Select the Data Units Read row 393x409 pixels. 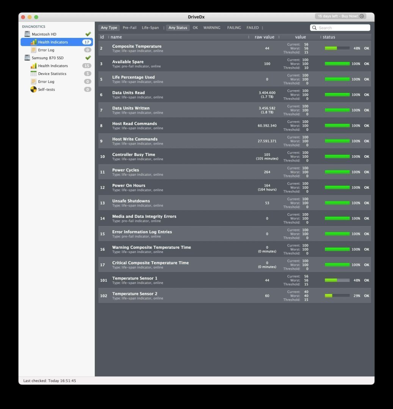(235, 95)
